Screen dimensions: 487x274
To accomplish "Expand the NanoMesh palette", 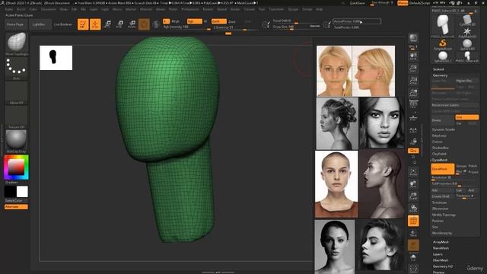I will click(441, 248).
